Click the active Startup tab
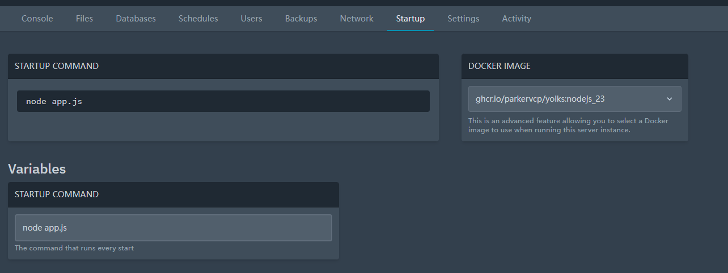This screenshot has width=728, height=273. coord(410,19)
